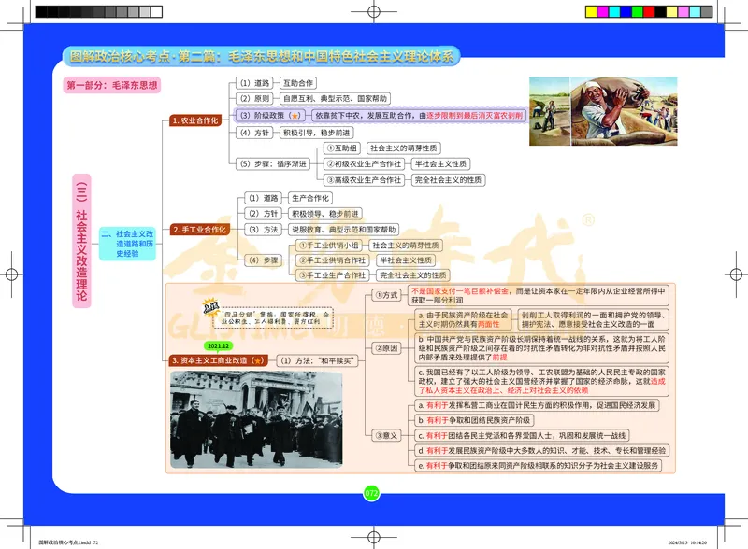
Task: Toggle the highlighted 阶级政策 row
Action: pyautogui.click(x=271, y=115)
